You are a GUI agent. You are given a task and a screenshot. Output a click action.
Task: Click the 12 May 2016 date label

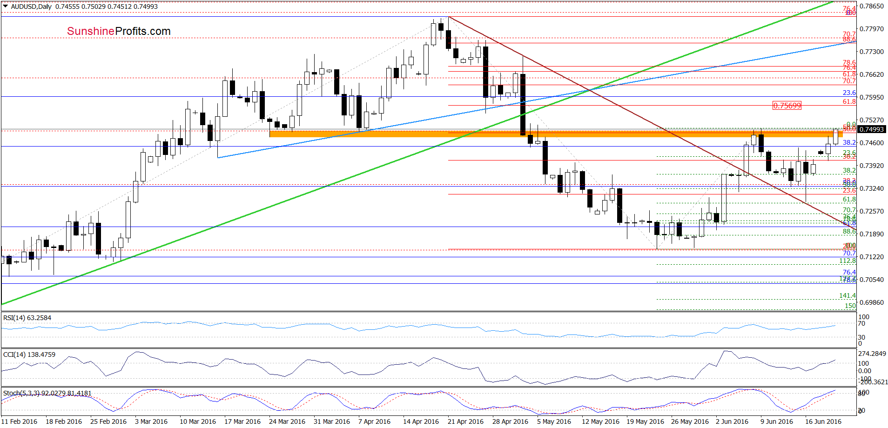(x=600, y=421)
